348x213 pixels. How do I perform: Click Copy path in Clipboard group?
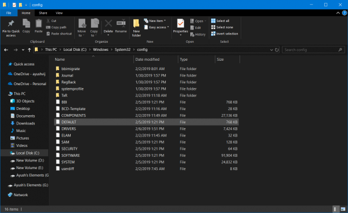tap(56, 27)
